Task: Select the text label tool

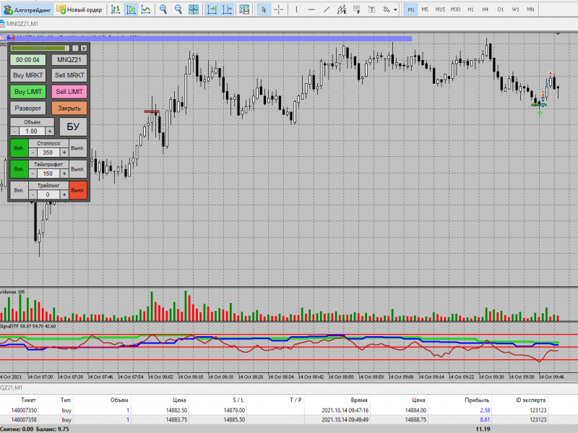Action: tap(371, 9)
